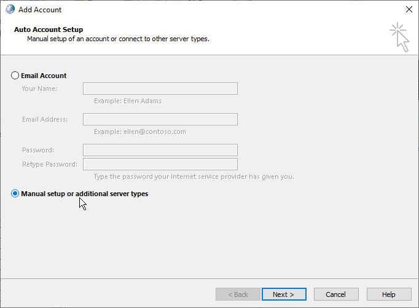
Task: Click the Retype Password field
Action: (160, 164)
